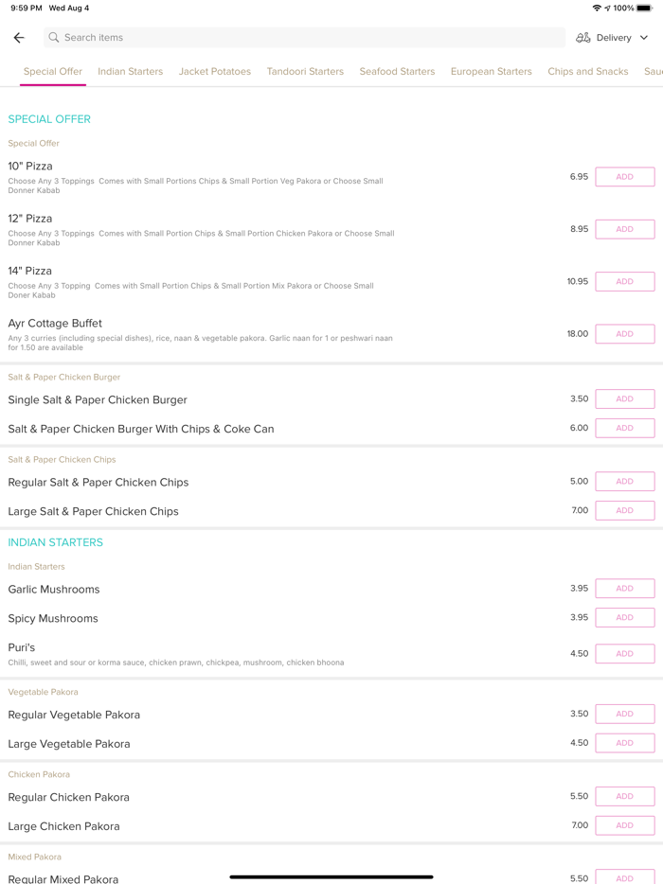The width and height of the screenshot is (663, 884).
Task: Tap the delivery scooter icon
Action: pos(583,38)
